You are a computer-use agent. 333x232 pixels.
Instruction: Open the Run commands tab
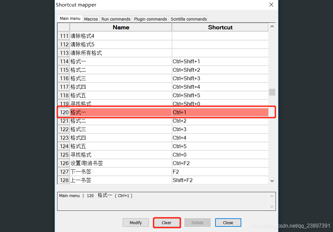tap(116, 19)
